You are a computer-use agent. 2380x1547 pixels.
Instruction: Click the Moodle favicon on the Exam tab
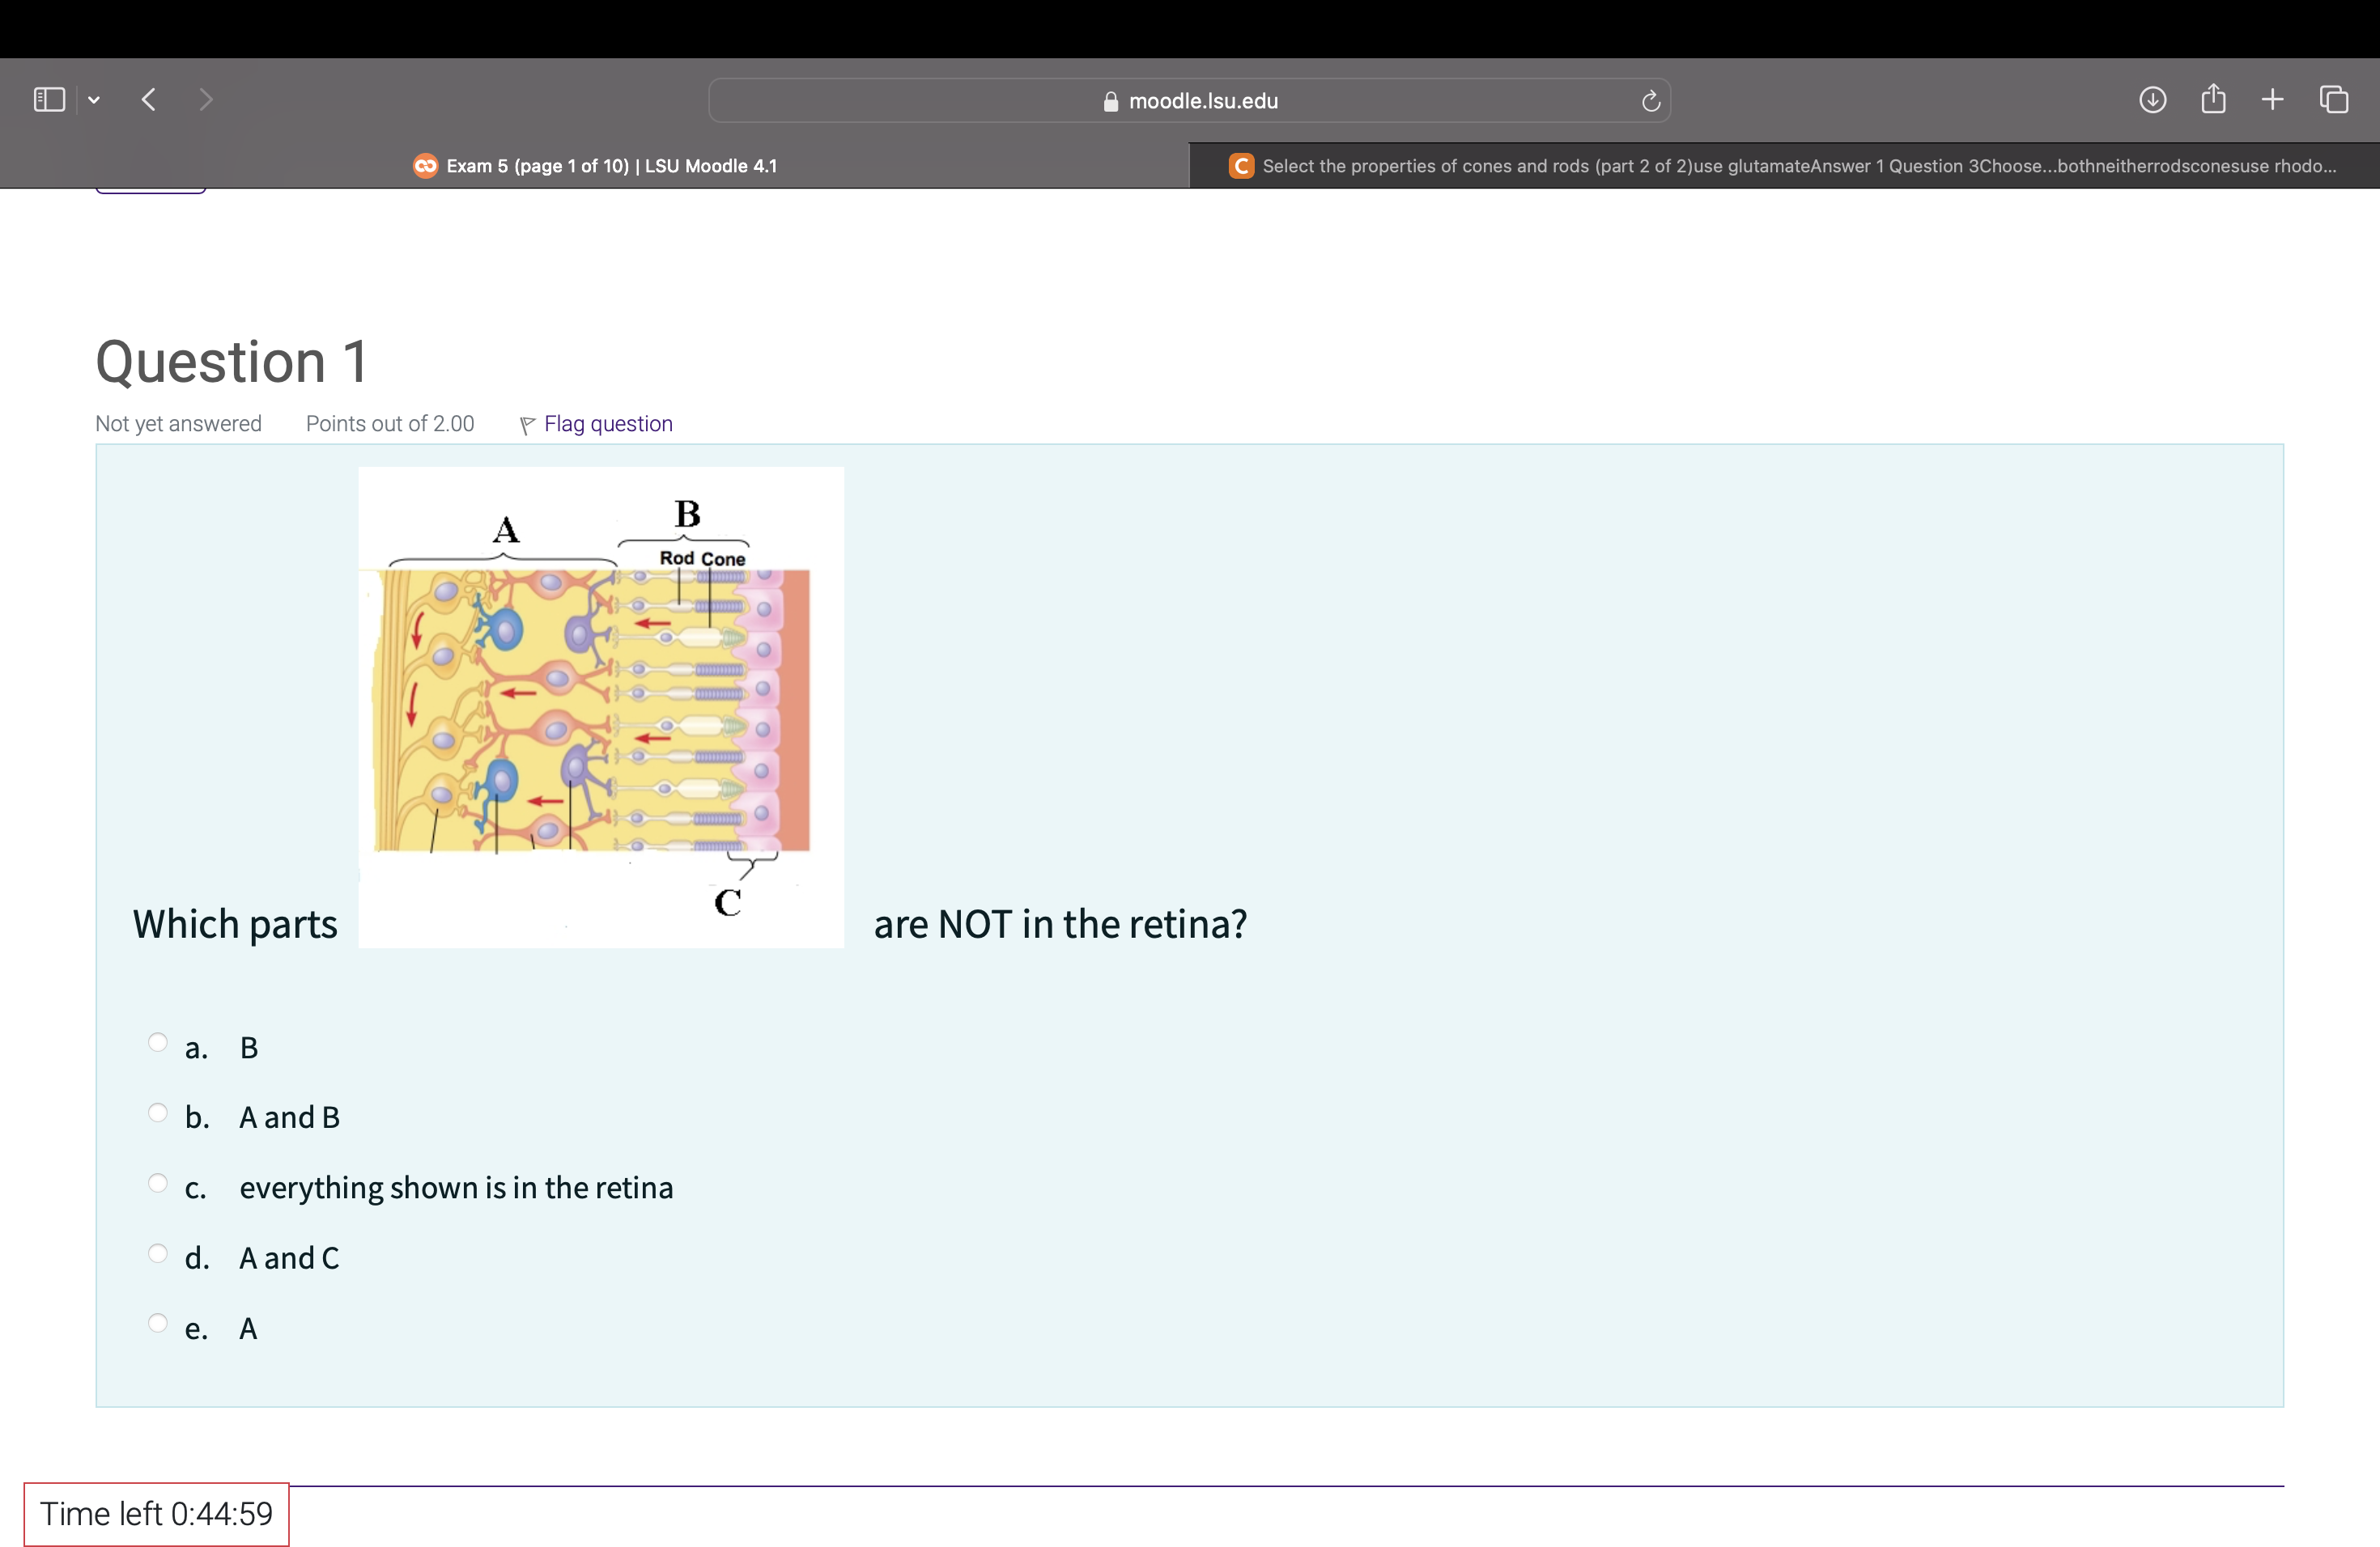click(x=424, y=165)
